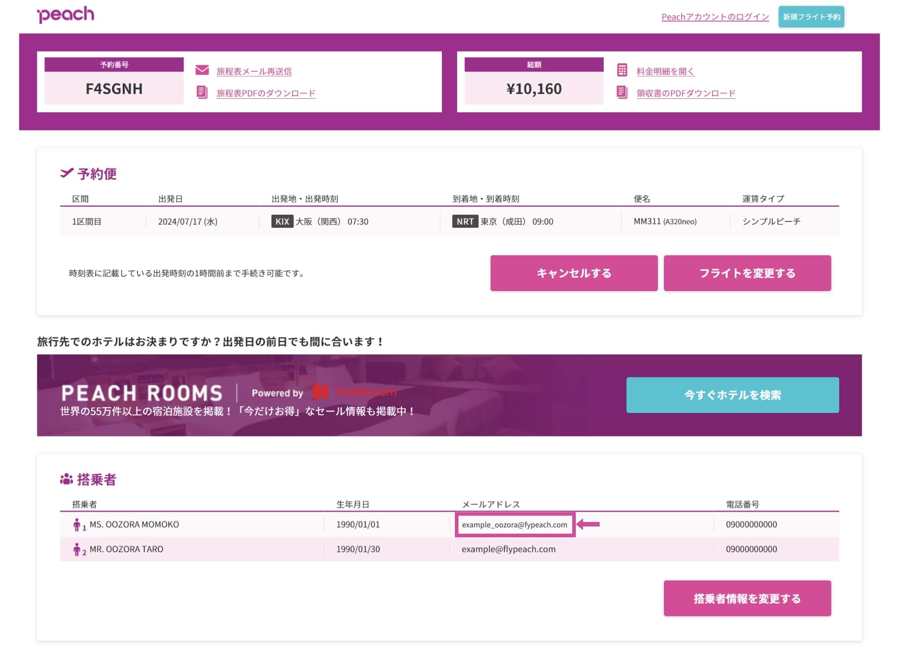This screenshot has height=659, width=899.
Task: Click birthdate 1990/01/01
Action: (x=358, y=524)
